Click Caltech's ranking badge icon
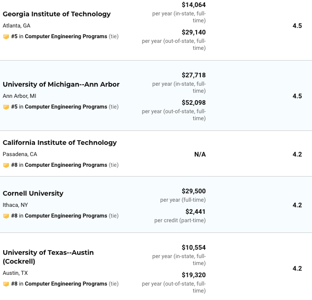Viewport: 312px width, 300px height. click(x=6, y=165)
